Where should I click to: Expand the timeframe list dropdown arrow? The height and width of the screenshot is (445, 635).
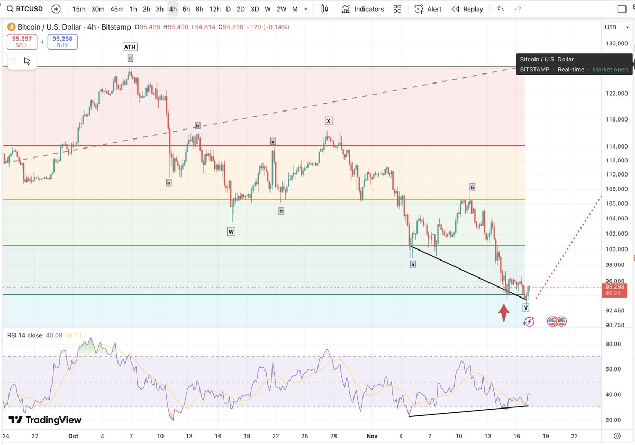point(307,9)
